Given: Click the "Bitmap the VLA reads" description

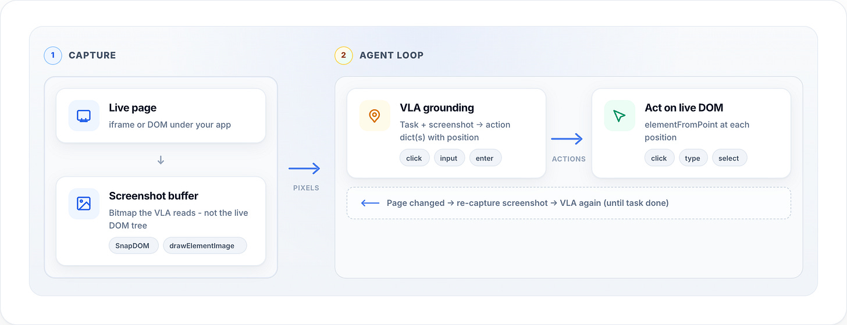Looking at the screenshot, I should point(179,219).
